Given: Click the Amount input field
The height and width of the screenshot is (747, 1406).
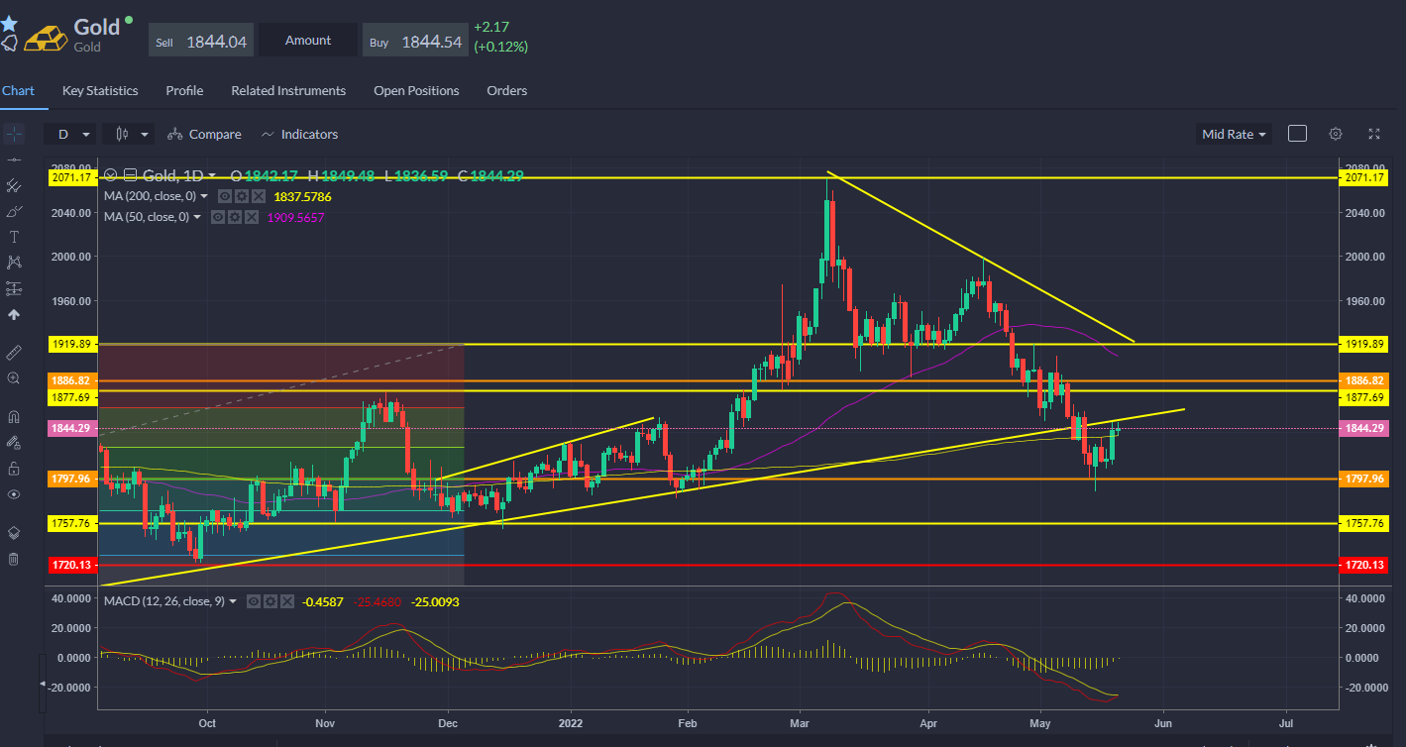Looking at the screenshot, I should point(308,41).
